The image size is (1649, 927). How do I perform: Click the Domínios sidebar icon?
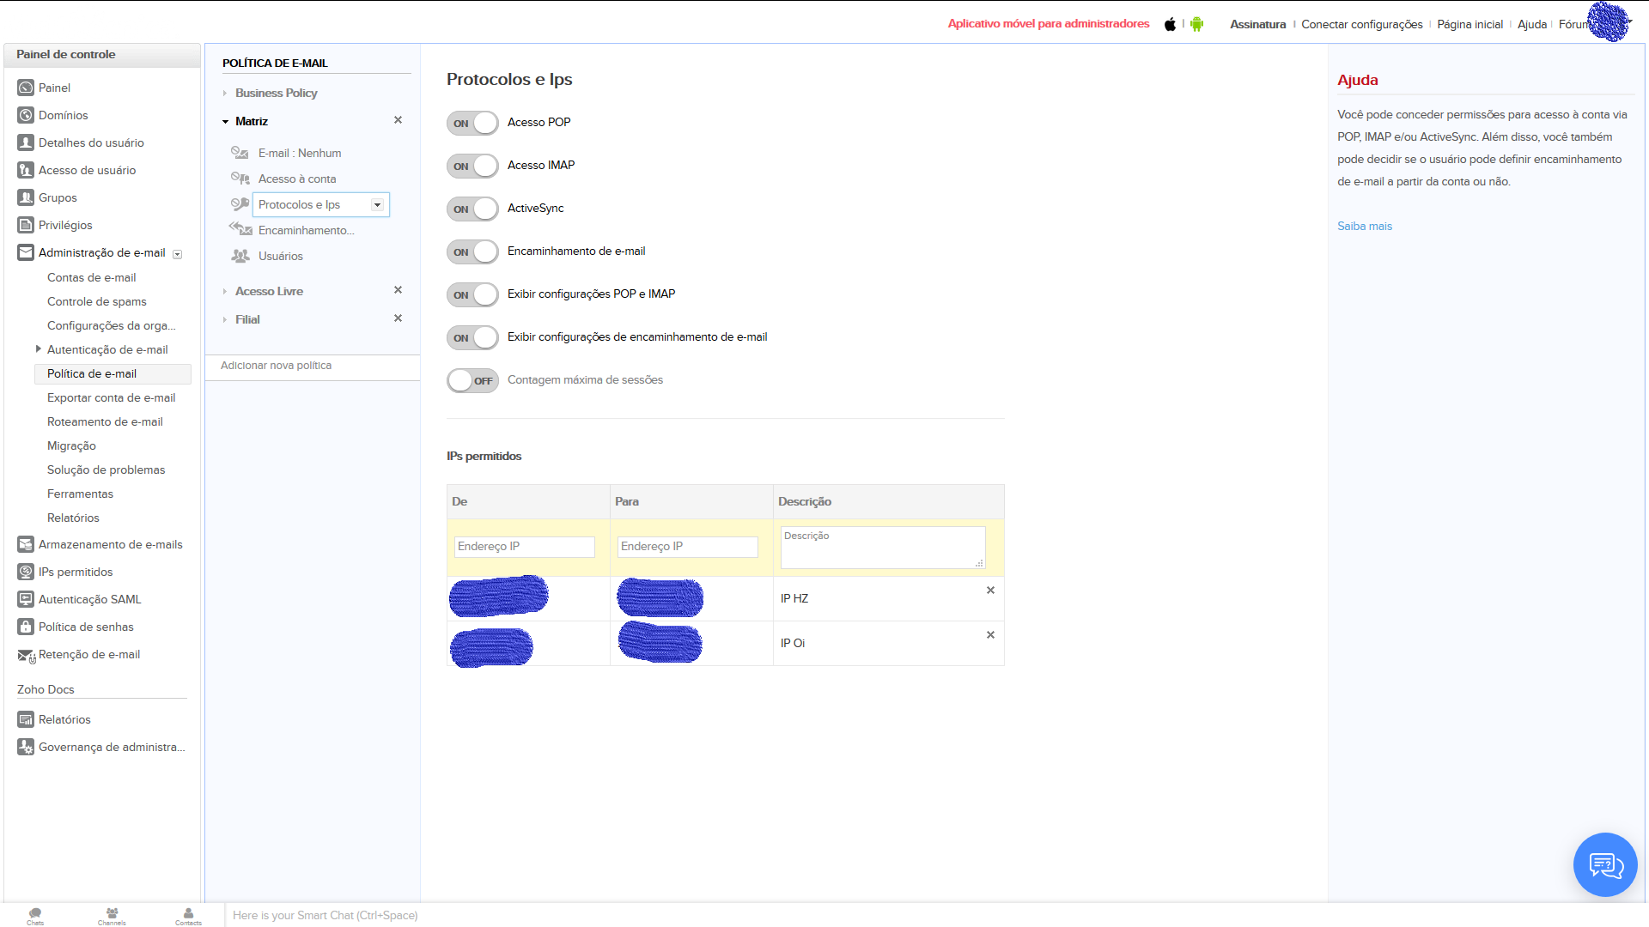pos(26,115)
